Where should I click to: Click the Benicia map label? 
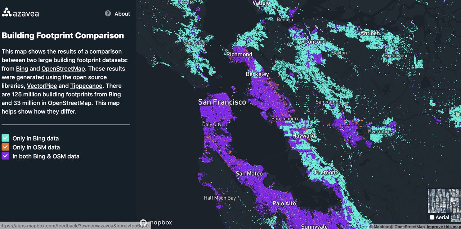coord(285,20)
